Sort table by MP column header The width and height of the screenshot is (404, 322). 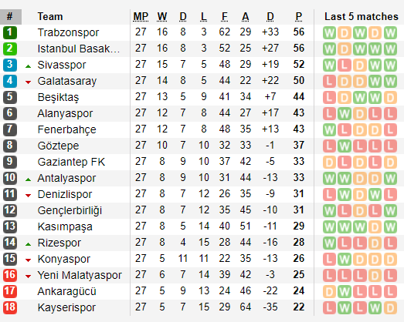point(141,17)
